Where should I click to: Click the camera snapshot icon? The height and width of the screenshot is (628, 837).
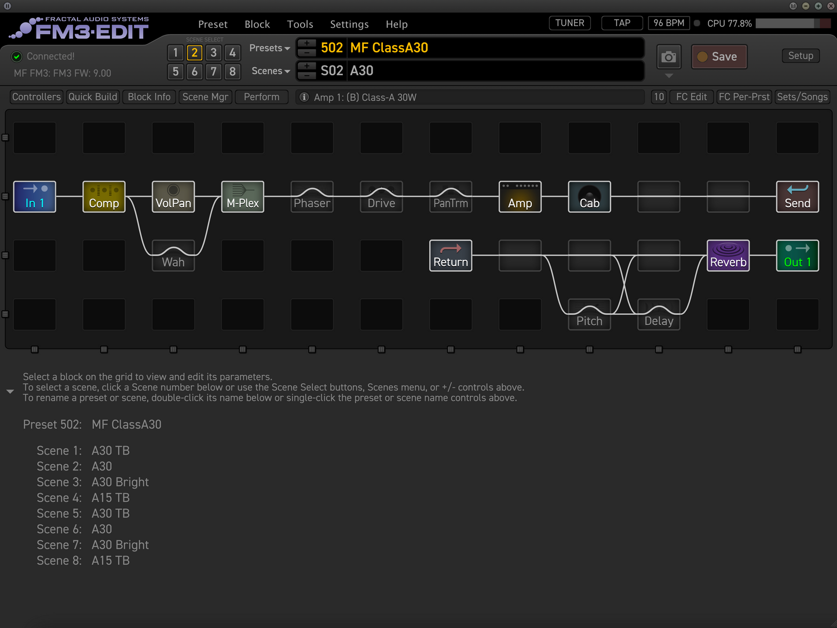[x=668, y=57]
